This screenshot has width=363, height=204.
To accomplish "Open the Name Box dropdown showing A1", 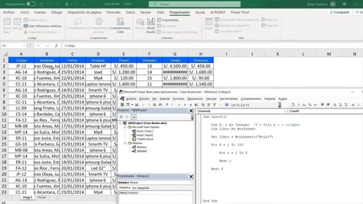I will (24, 45).
